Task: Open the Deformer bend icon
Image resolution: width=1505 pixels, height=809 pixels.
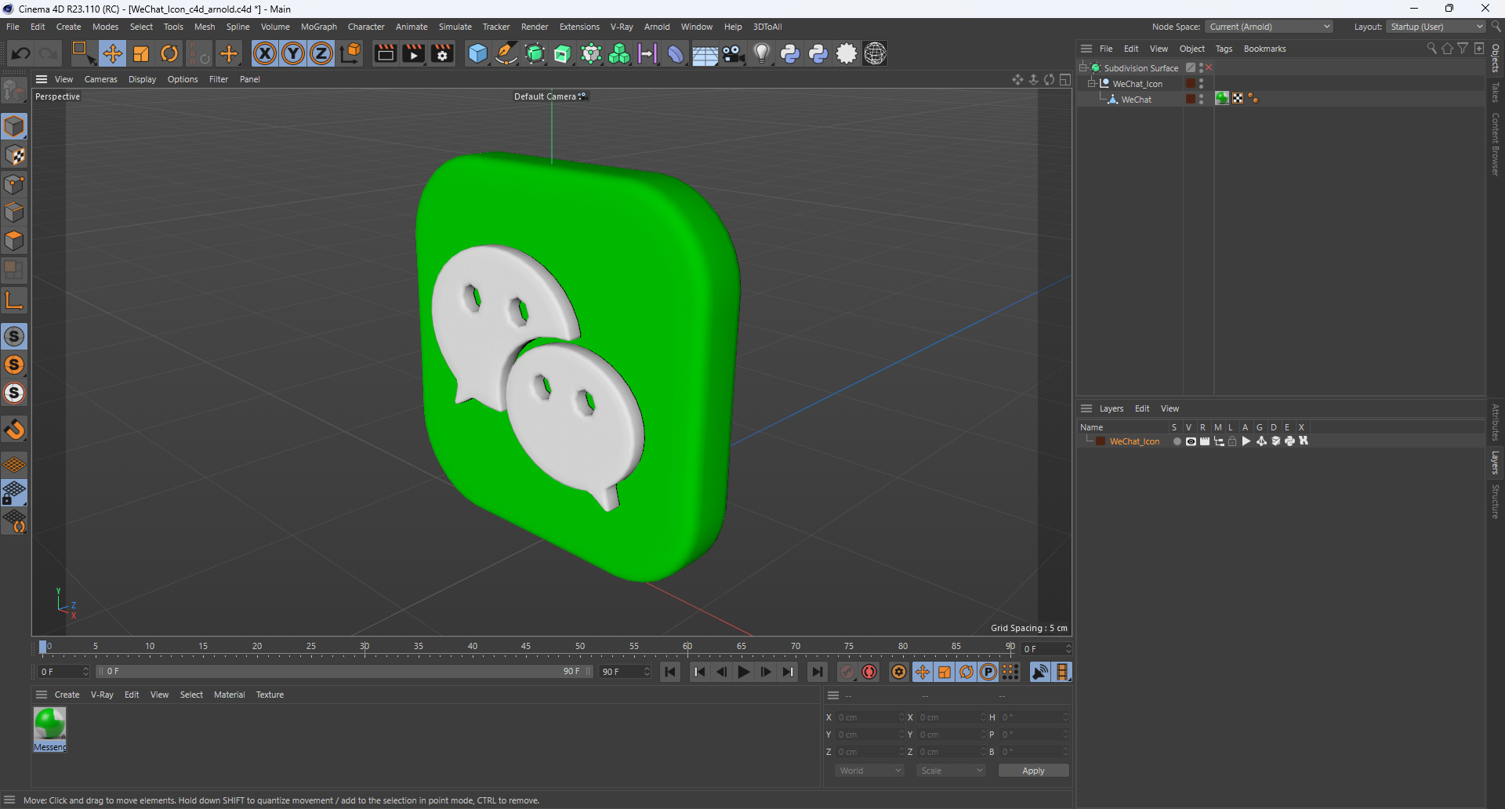Action: point(676,53)
